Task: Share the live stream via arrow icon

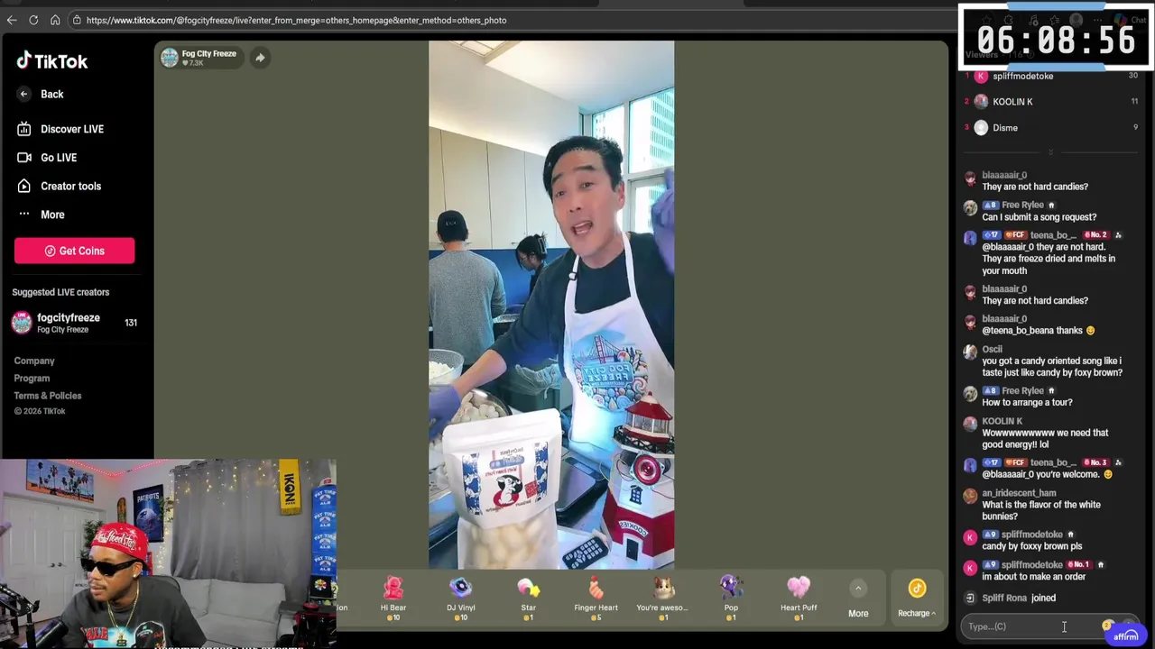Action: pos(259,58)
